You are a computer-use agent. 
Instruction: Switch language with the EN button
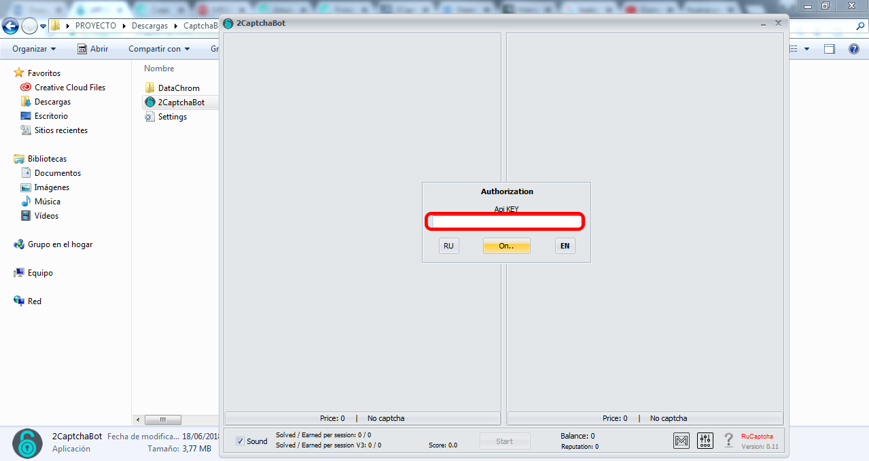click(x=565, y=246)
